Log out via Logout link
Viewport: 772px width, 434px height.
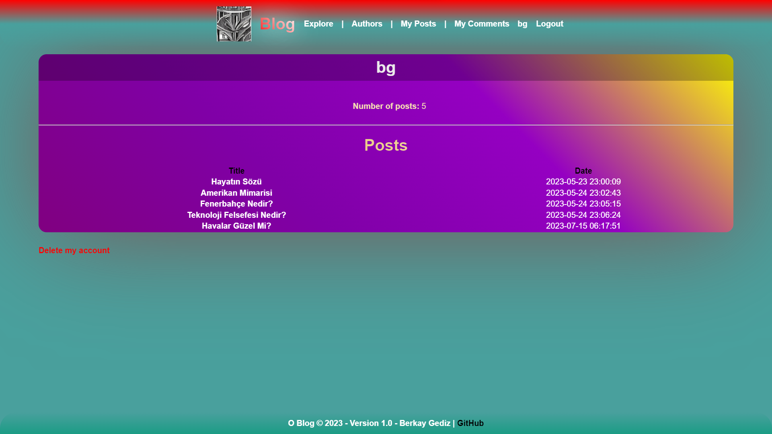click(x=549, y=24)
